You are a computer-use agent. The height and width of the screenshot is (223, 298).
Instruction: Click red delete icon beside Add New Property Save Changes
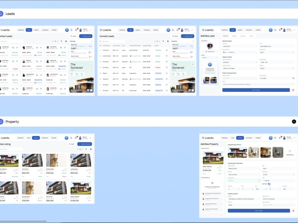pyautogui.click(x=293, y=211)
